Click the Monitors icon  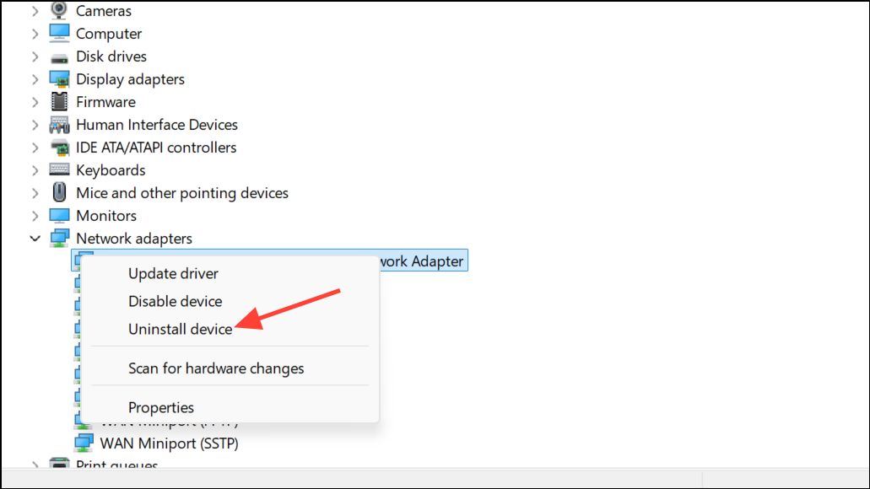pos(59,215)
